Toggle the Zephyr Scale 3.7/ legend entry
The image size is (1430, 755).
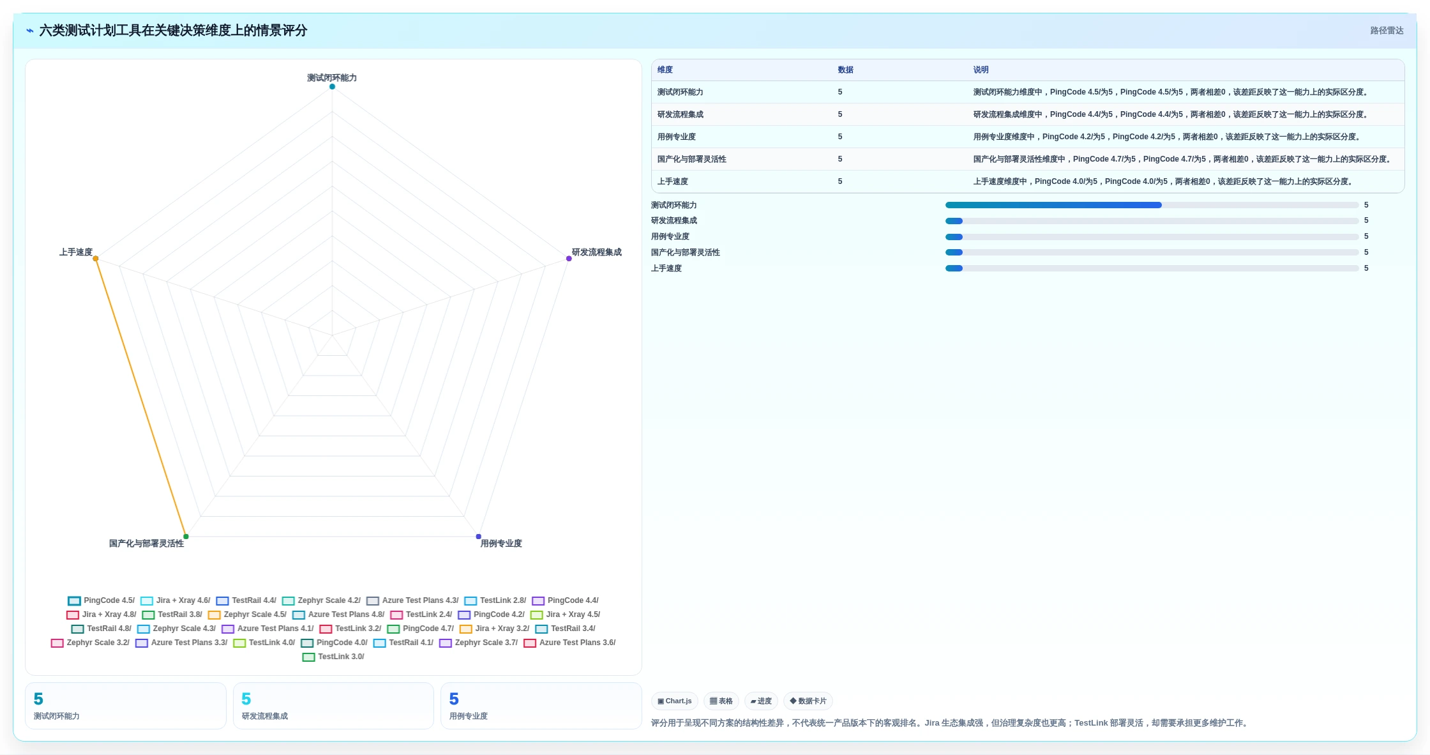pos(479,643)
